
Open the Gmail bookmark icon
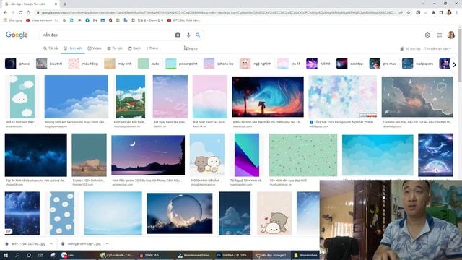95,20
